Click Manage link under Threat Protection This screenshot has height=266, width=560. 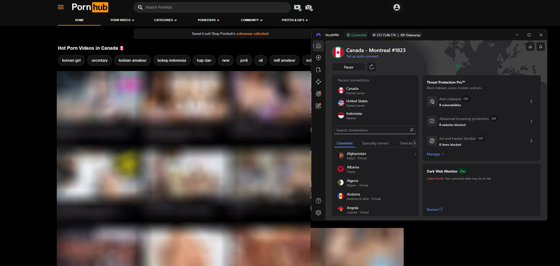[x=435, y=154]
